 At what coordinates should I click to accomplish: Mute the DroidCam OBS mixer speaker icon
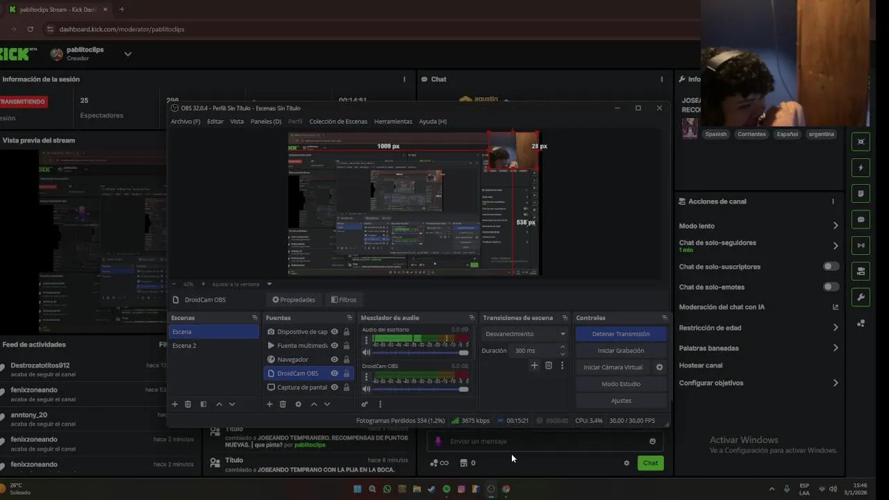(367, 389)
